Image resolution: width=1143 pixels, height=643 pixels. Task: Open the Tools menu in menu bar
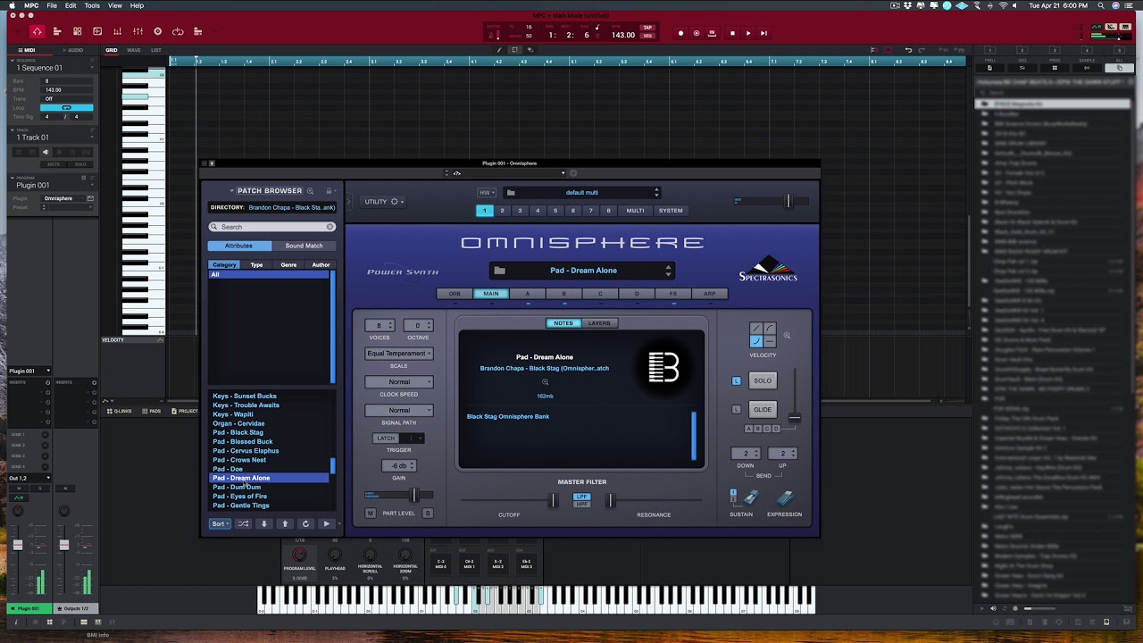pyautogui.click(x=92, y=5)
